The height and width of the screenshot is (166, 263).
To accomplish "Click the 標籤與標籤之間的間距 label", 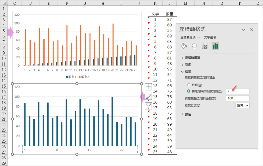I will pyautogui.click(x=200, y=77).
